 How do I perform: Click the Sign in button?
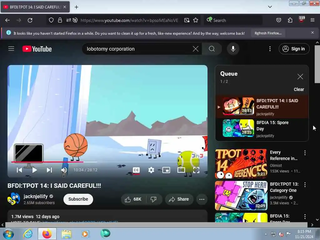coord(294,49)
